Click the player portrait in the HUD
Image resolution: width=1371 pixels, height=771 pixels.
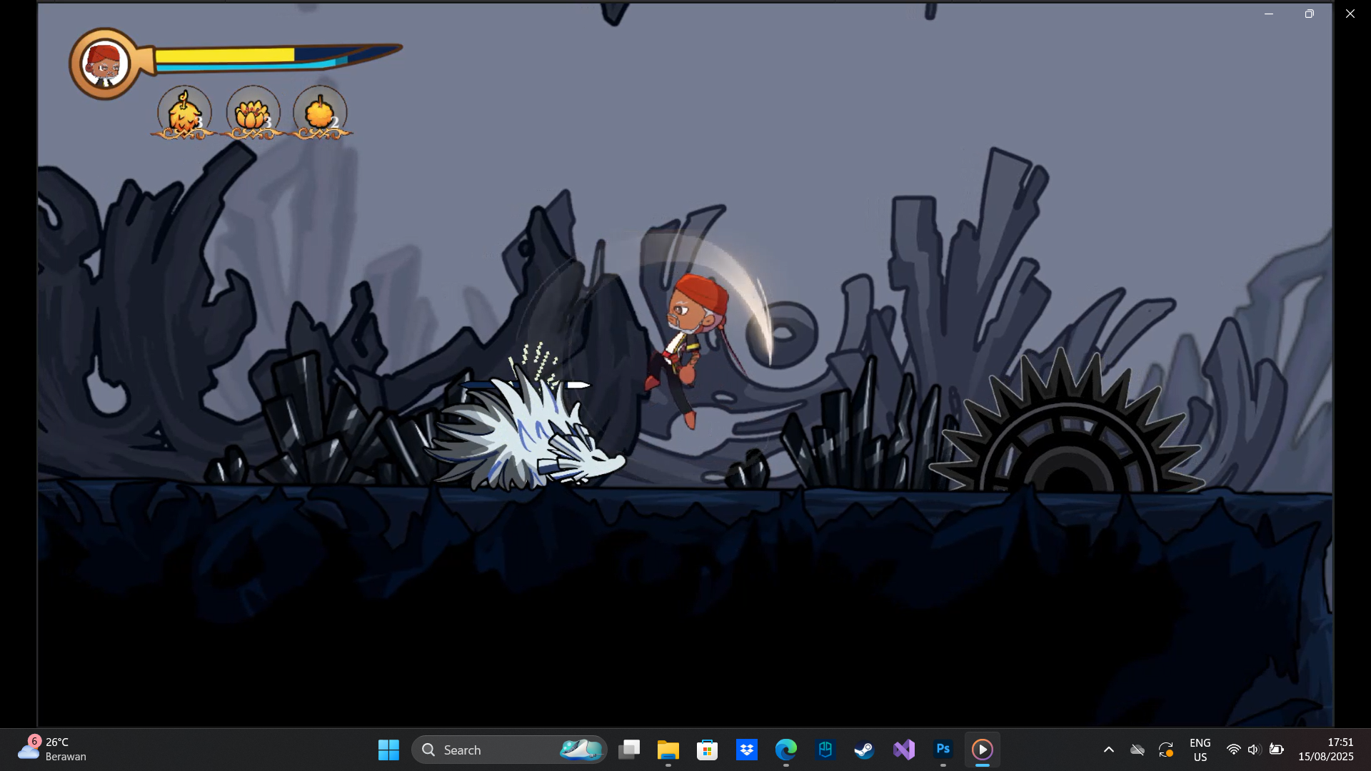coord(104,64)
